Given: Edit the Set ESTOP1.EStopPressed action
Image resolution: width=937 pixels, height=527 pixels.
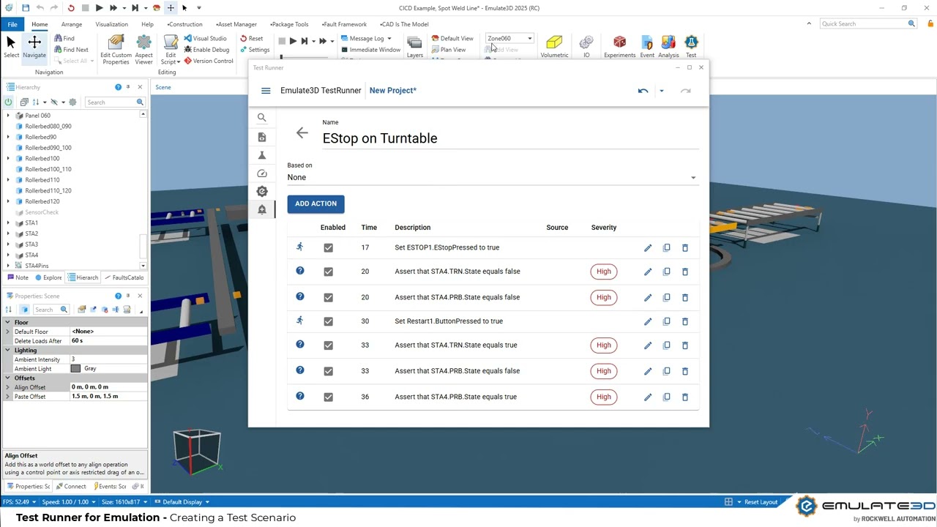Looking at the screenshot, I should [x=648, y=248].
